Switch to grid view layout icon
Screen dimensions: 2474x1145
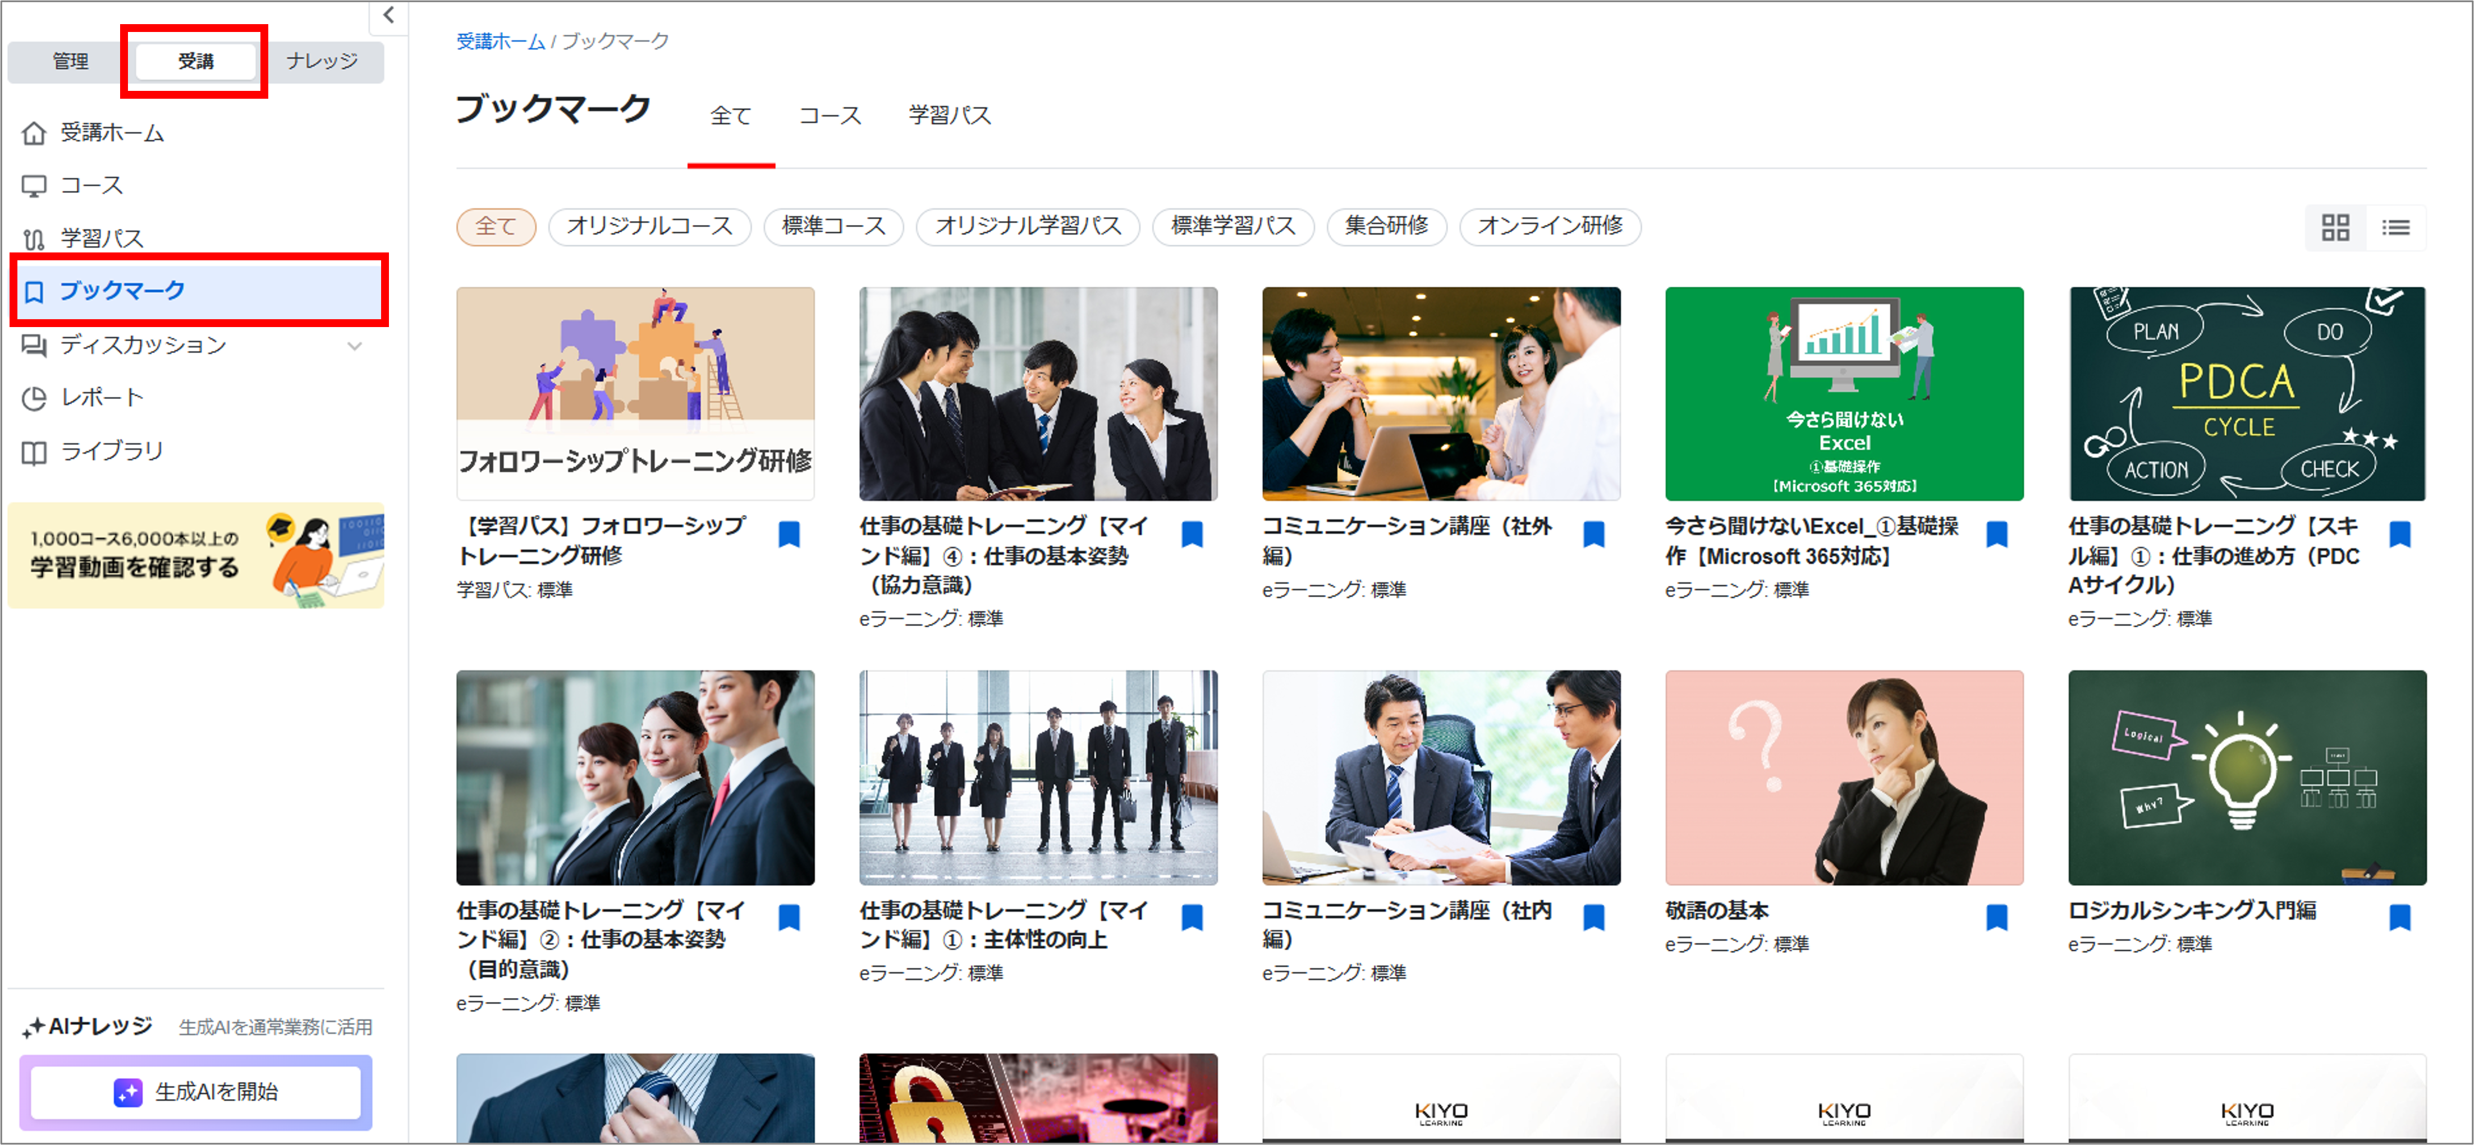(2335, 227)
